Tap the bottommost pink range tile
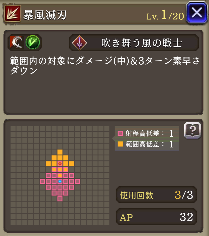 click(60, 199)
